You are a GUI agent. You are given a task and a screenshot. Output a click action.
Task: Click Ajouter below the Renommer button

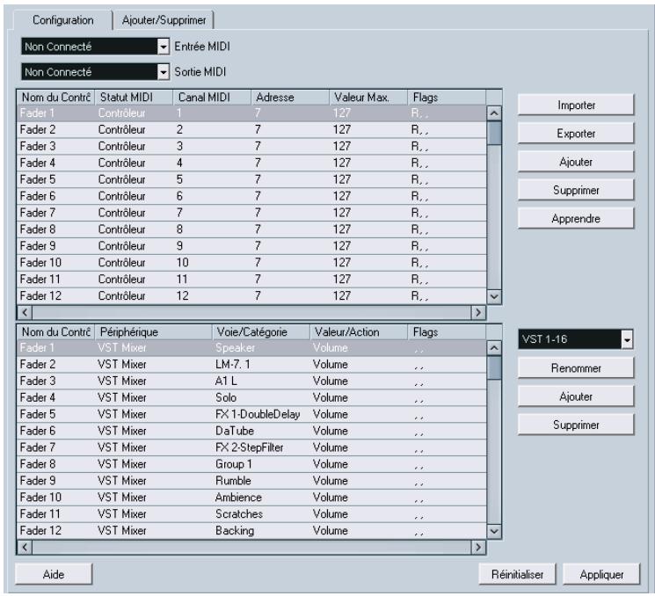pos(576,396)
